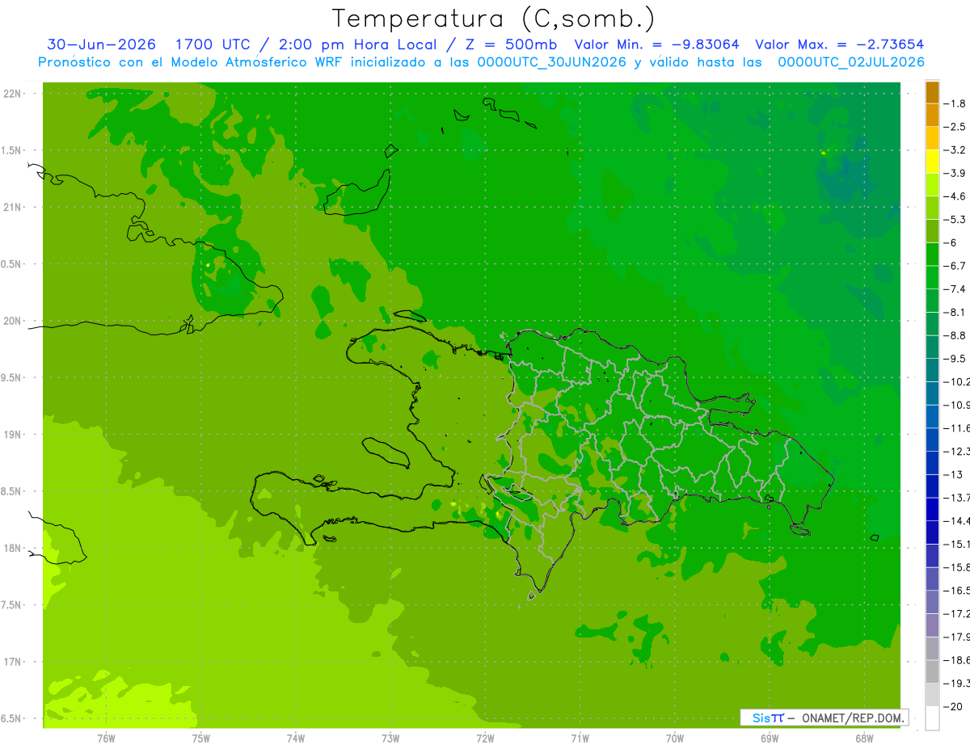Click the "75W" longitude label
Image resolution: width=970 pixels, height=749 pixels.
(200, 738)
